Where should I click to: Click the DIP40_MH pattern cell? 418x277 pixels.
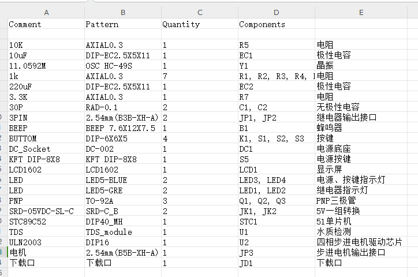(104, 221)
